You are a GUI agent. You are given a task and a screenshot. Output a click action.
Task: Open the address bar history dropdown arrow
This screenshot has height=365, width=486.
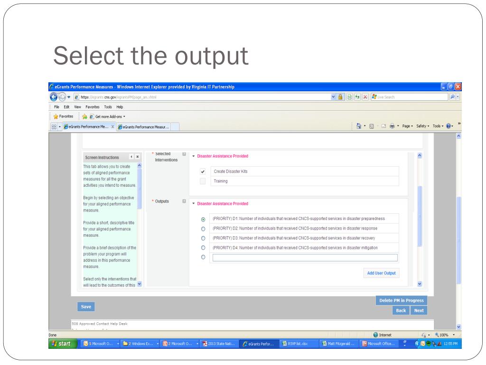pos(333,97)
